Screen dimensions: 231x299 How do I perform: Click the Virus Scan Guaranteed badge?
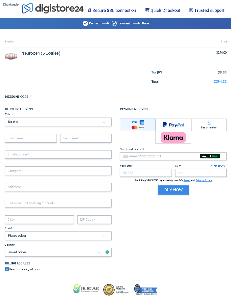point(146,289)
